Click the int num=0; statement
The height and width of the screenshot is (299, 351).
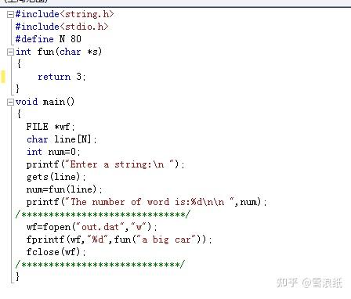[53, 152]
